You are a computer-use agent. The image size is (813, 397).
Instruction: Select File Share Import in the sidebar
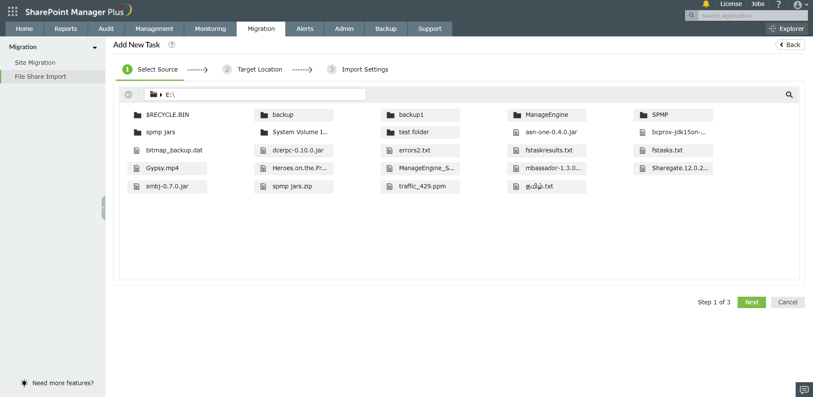(41, 77)
